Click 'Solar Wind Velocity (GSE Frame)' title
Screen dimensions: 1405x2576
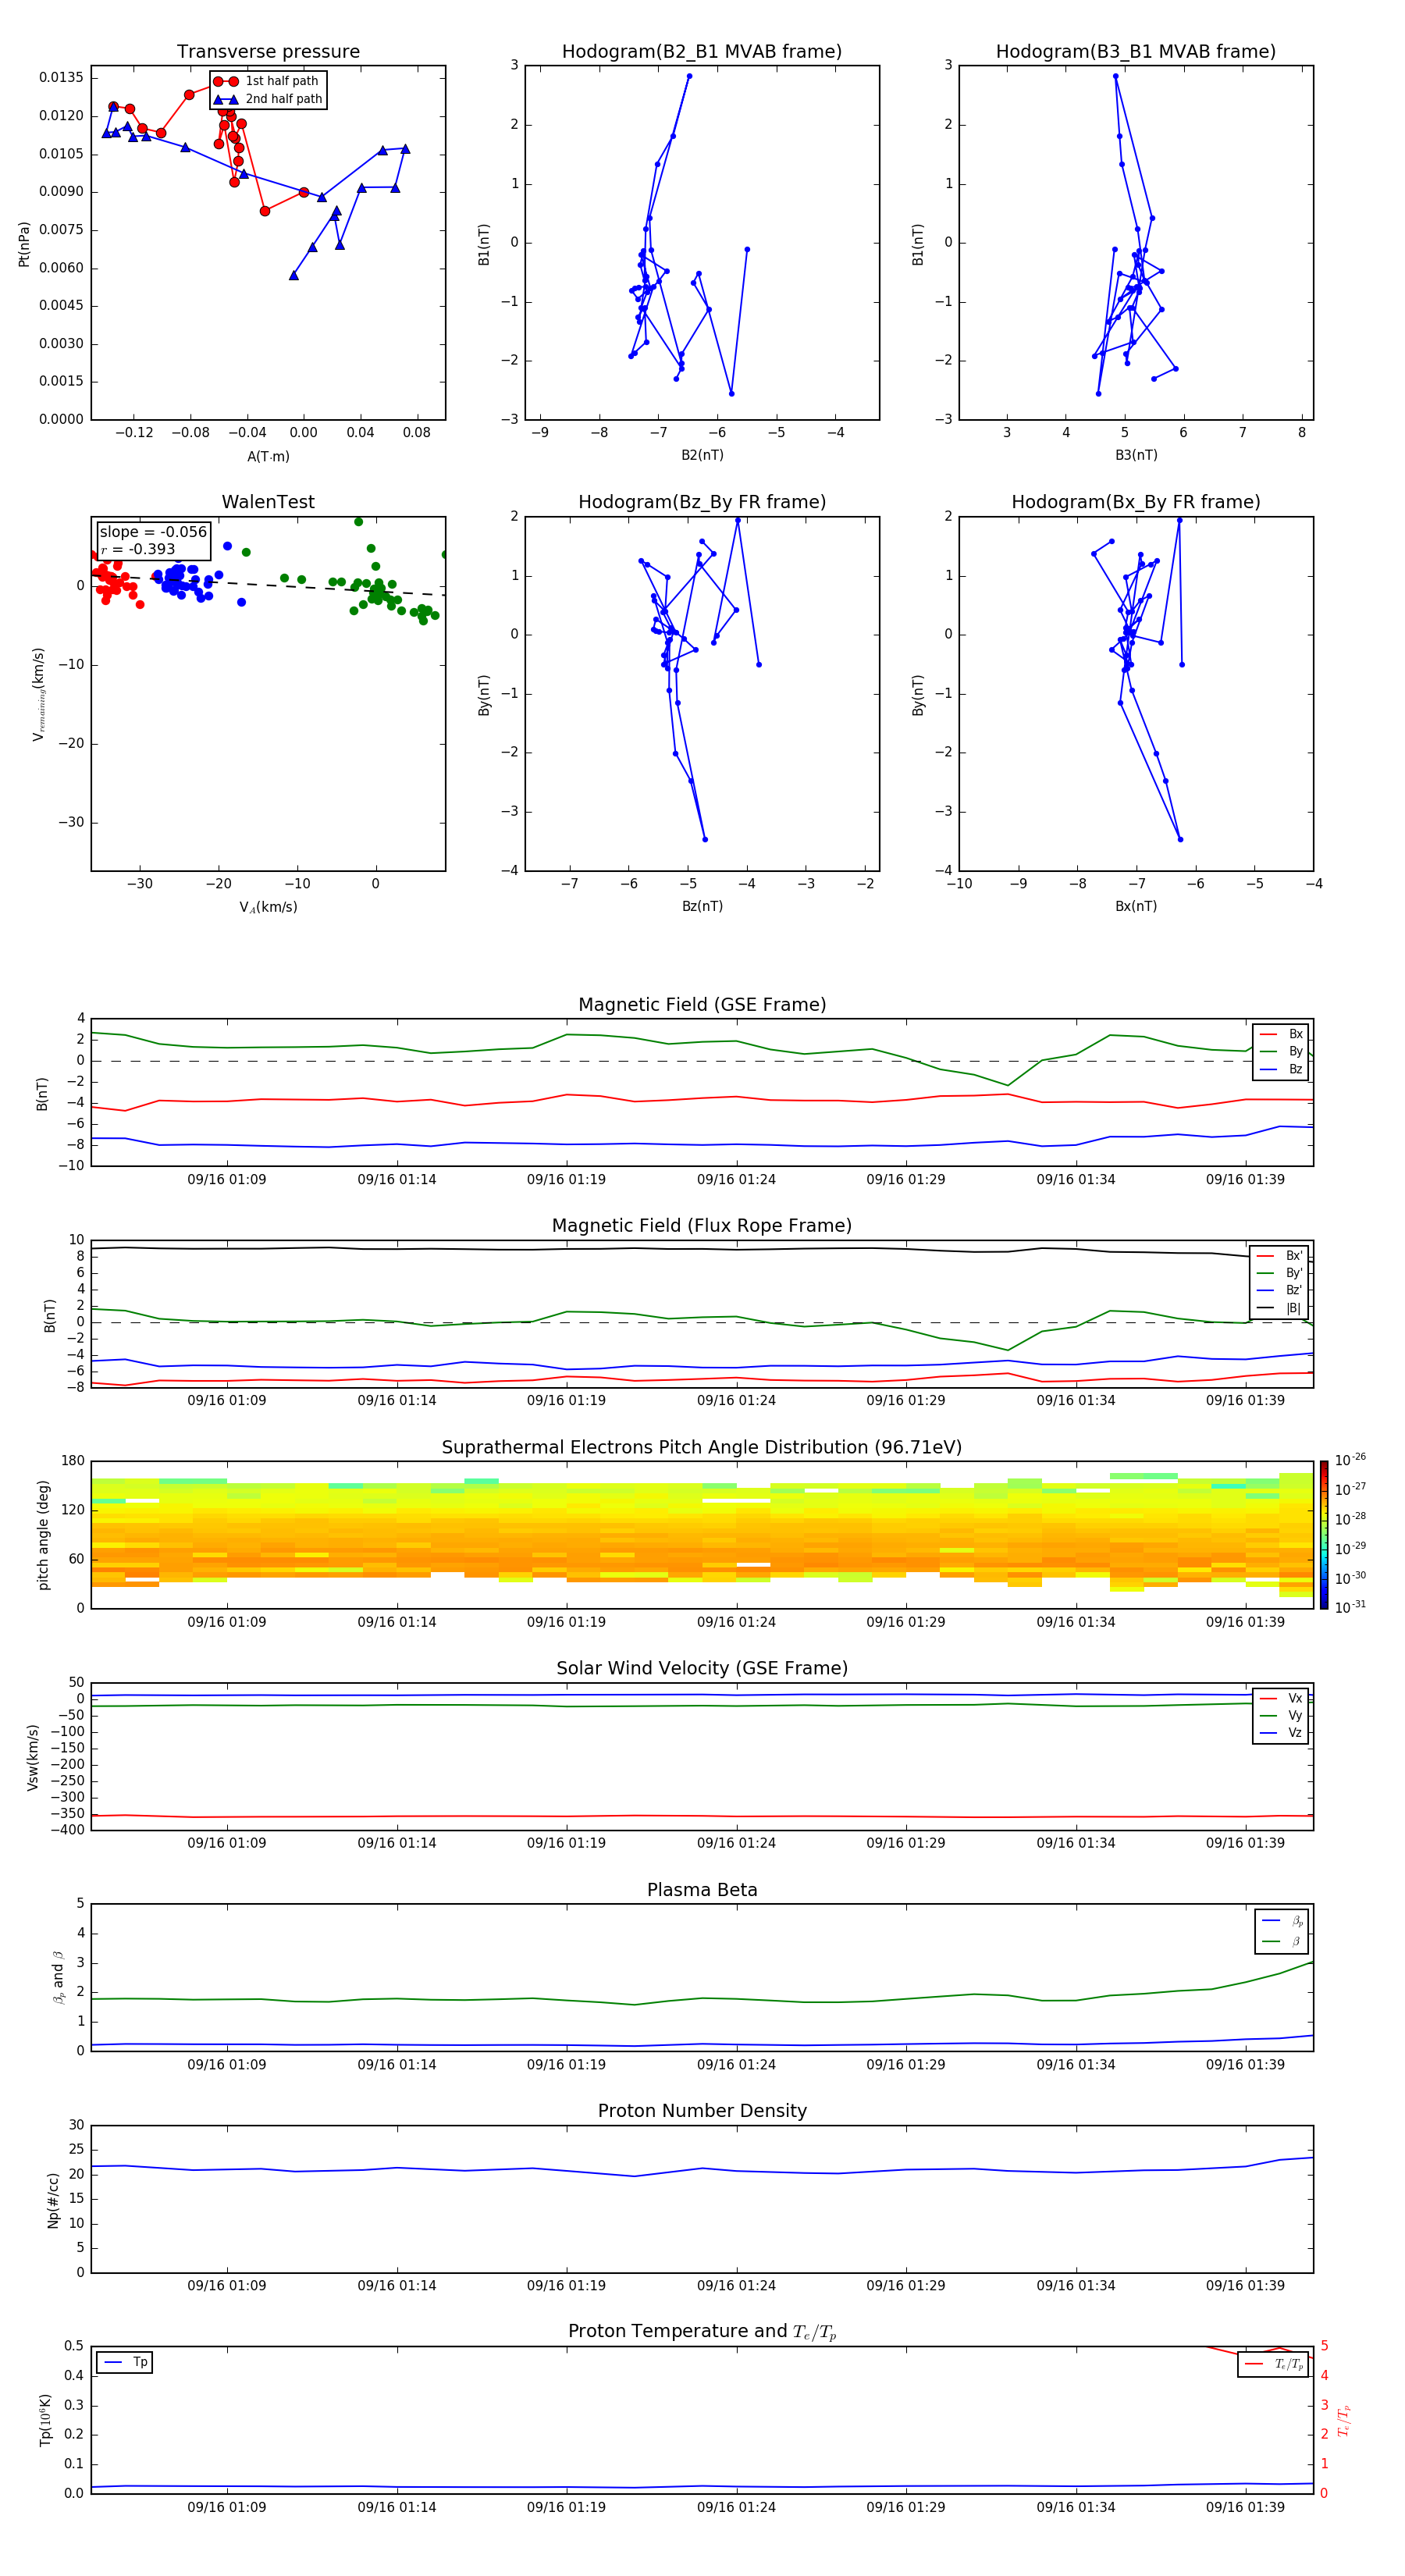point(702,1668)
